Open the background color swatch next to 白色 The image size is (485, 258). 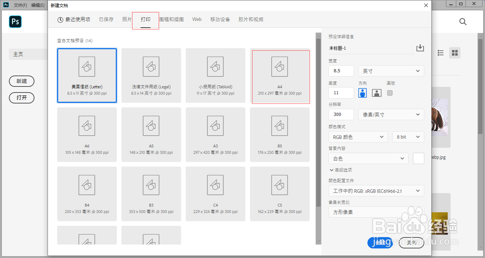point(418,158)
